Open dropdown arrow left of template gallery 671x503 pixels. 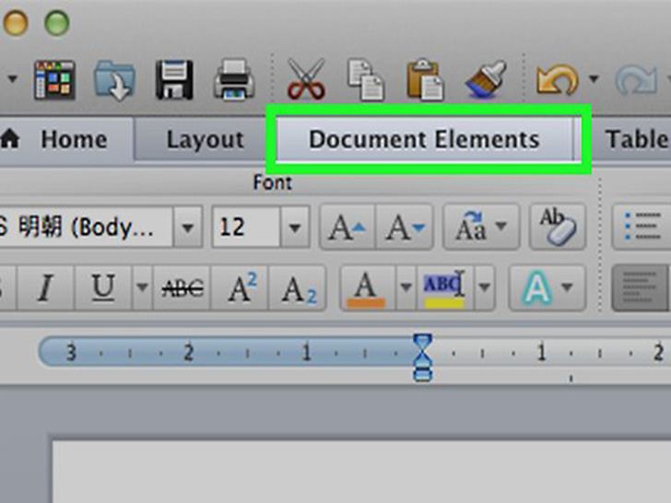(x=13, y=78)
